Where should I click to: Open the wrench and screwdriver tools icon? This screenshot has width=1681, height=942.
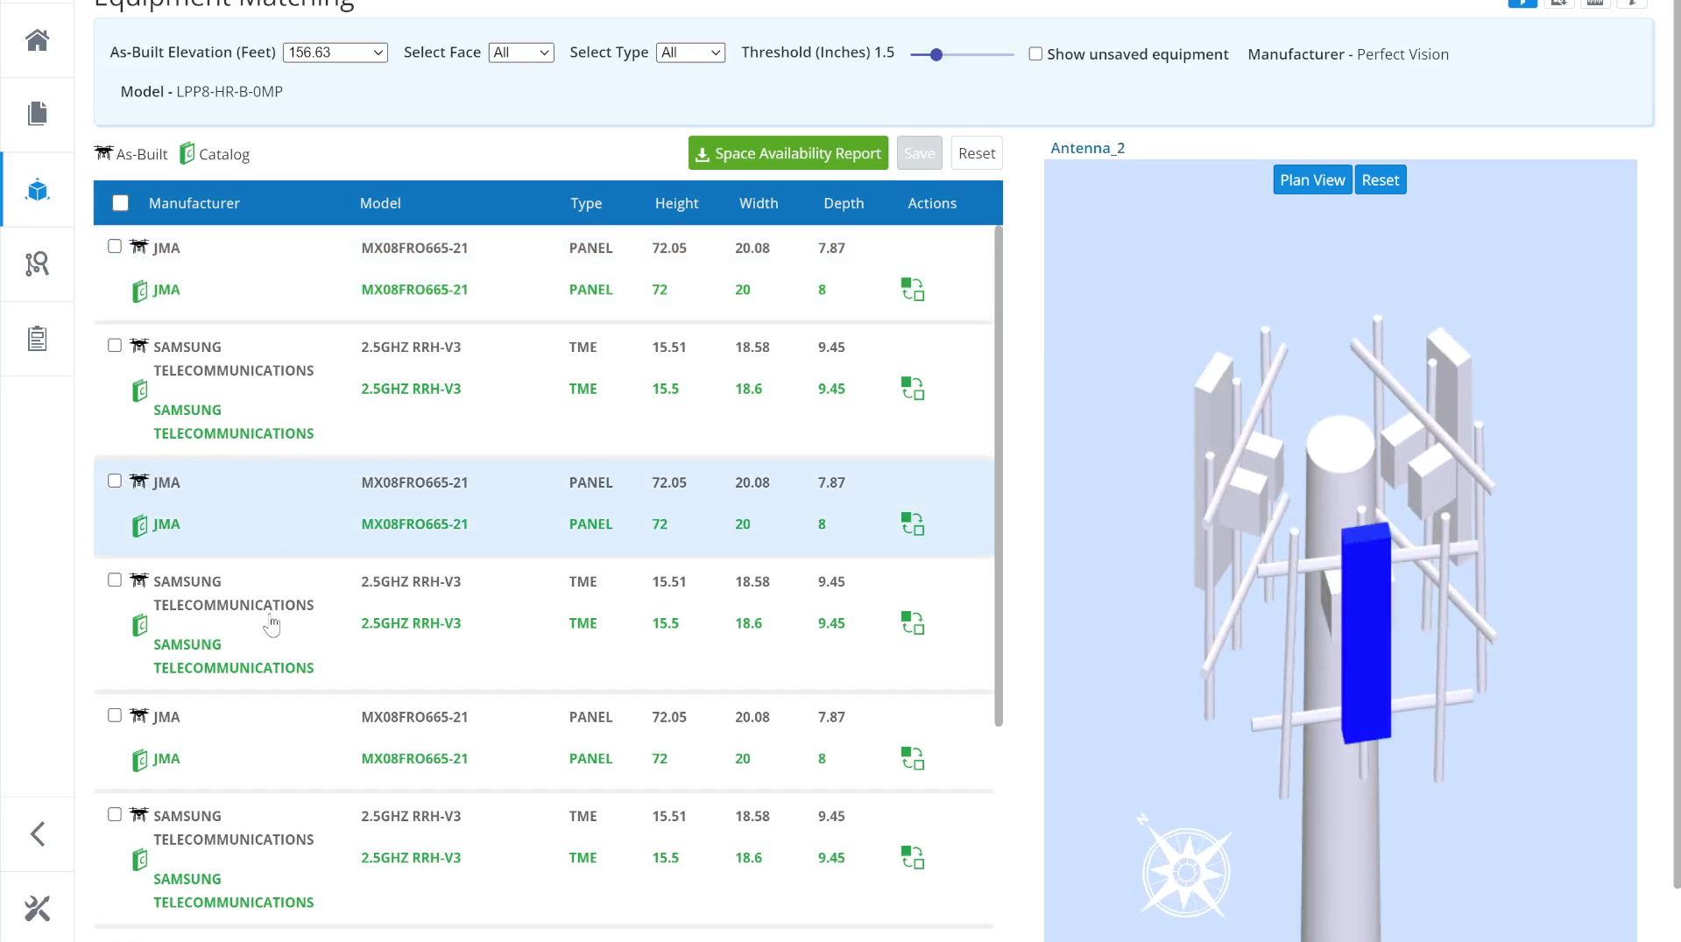[37, 909]
